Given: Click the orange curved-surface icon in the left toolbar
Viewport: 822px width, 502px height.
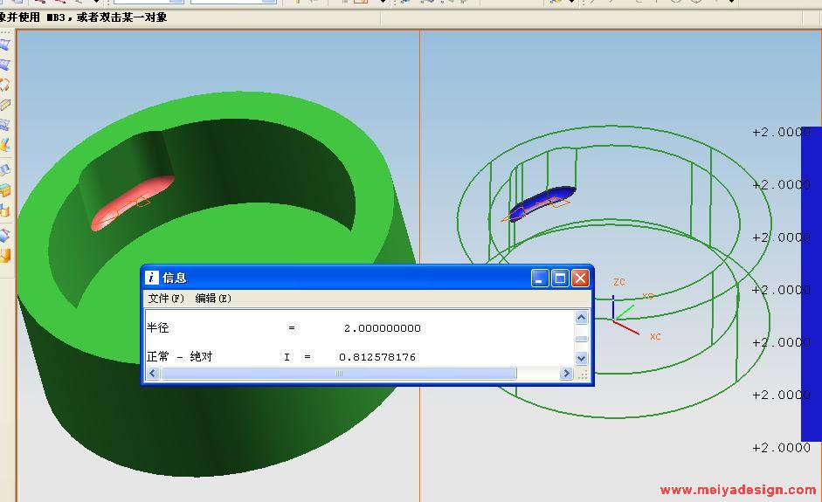Looking at the screenshot, I should coord(4,85).
